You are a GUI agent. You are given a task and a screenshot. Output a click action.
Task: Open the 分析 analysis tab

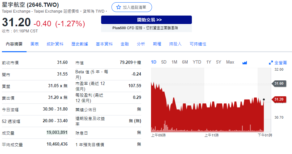pos(141,44)
